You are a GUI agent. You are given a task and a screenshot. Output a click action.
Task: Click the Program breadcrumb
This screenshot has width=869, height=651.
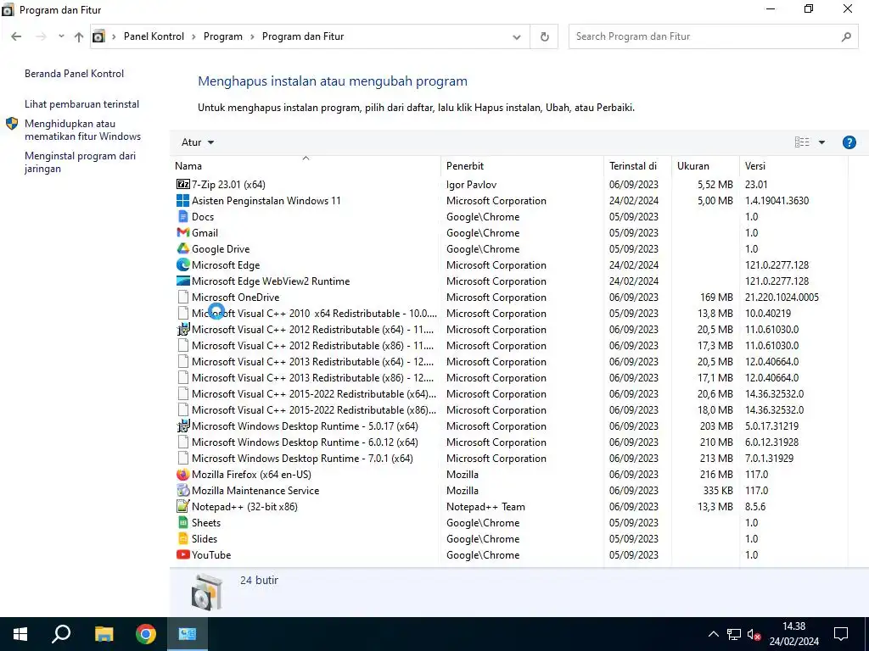pyautogui.click(x=223, y=36)
